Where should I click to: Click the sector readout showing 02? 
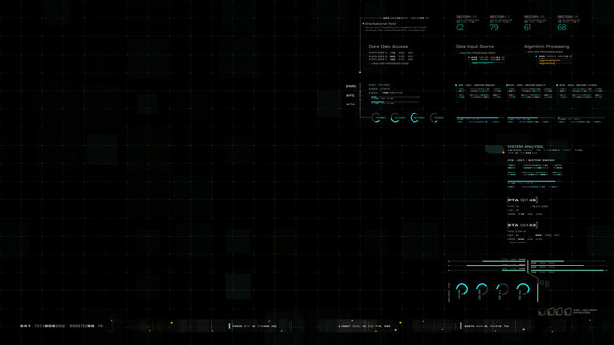460,28
